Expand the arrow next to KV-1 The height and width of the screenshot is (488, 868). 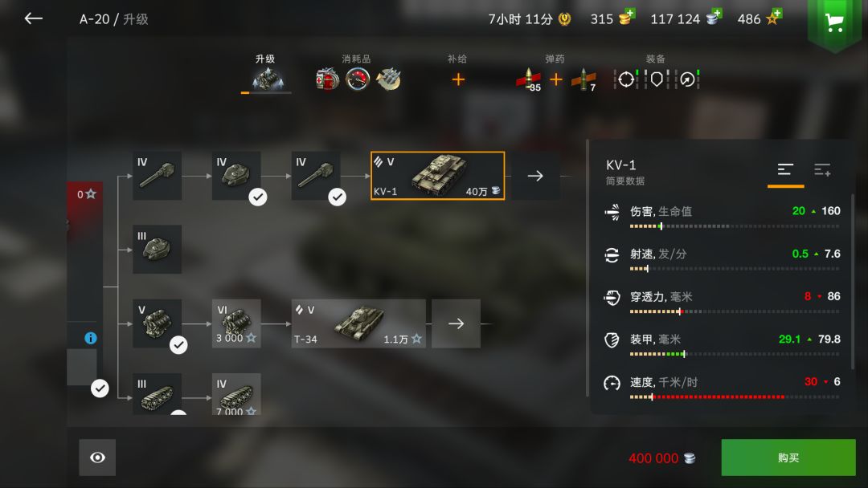coord(534,176)
